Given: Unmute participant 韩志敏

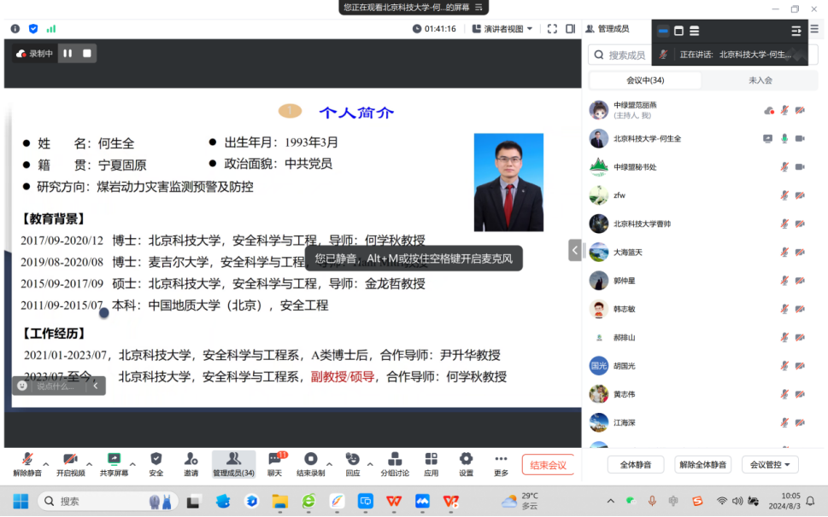Looking at the screenshot, I should coord(784,310).
